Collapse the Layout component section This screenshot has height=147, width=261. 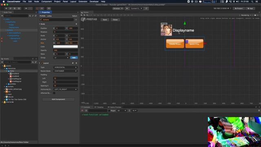40,63
